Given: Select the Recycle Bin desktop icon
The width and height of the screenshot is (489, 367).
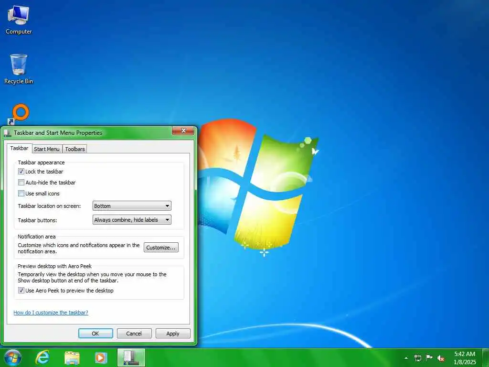Looking at the screenshot, I should coord(19,69).
